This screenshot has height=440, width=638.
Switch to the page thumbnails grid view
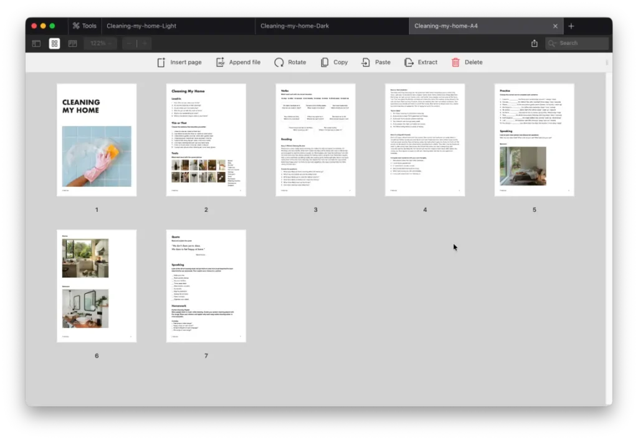click(x=54, y=43)
